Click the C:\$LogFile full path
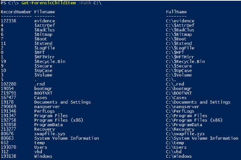The height and width of the screenshot is (160, 241). [180, 48]
